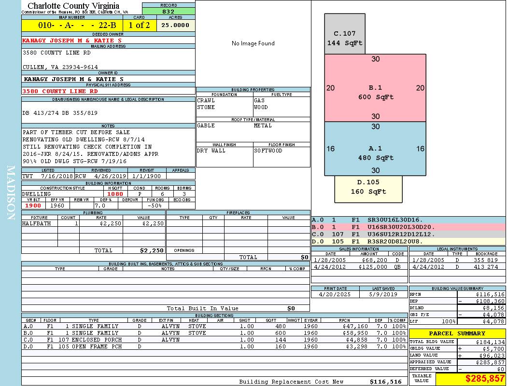Click the PARCEL SUMMARY header
Viewport: 507px width, 386px height.
[457, 333]
